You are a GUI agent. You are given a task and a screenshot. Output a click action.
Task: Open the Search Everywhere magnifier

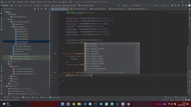pos(183,5)
